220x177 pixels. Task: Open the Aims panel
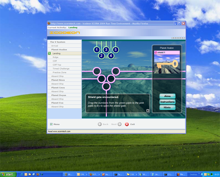(167, 96)
